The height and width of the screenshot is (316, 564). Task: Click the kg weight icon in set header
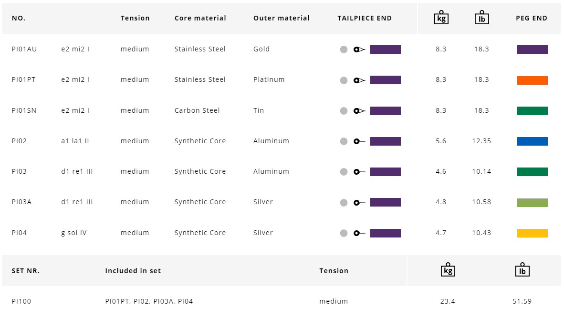click(x=448, y=270)
